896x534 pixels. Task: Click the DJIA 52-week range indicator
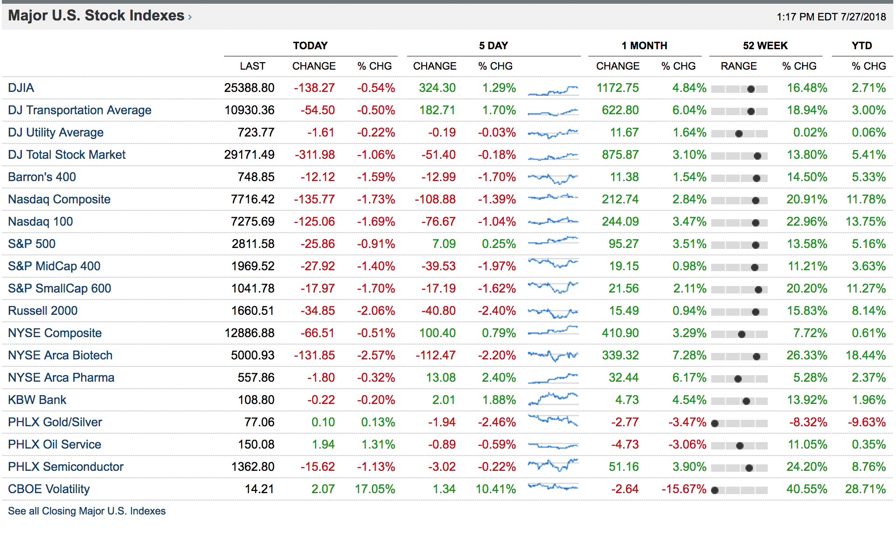[x=739, y=89]
